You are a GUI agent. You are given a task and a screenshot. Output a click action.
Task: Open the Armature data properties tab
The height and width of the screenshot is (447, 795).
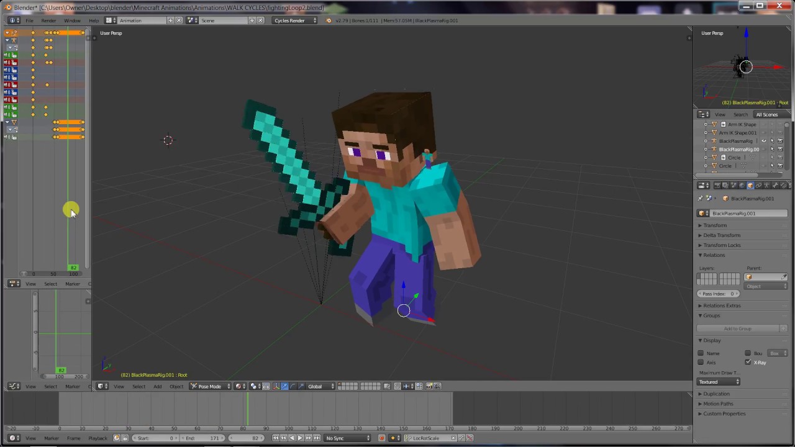[x=766, y=185]
